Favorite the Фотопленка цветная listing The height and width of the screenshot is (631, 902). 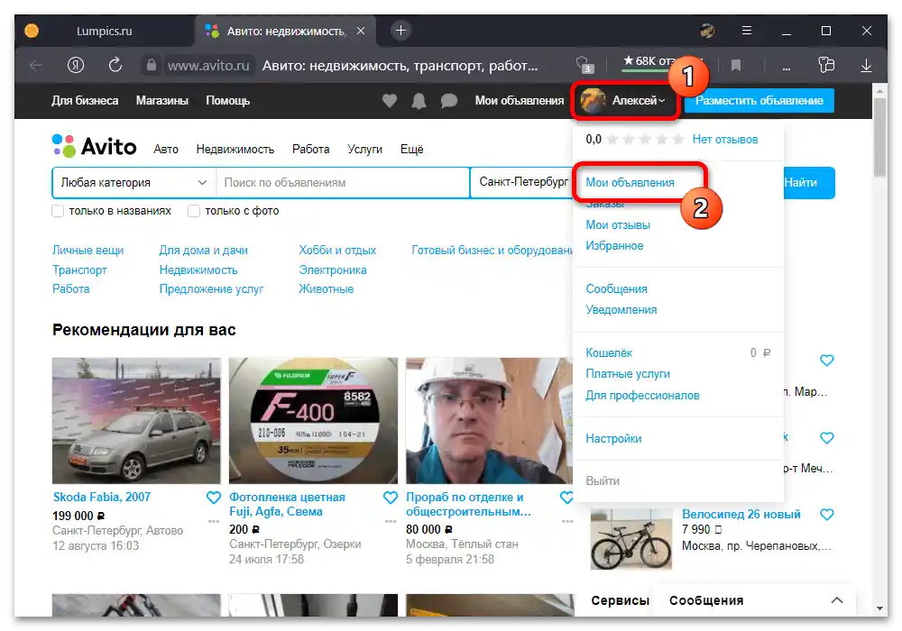pos(390,498)
